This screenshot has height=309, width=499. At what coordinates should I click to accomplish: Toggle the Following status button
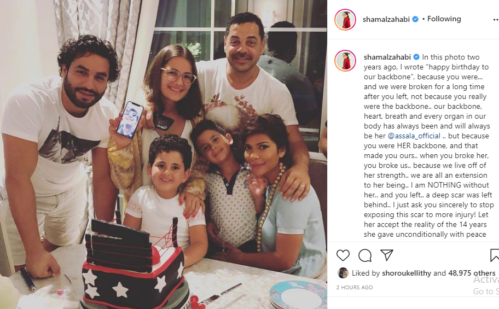444,19
